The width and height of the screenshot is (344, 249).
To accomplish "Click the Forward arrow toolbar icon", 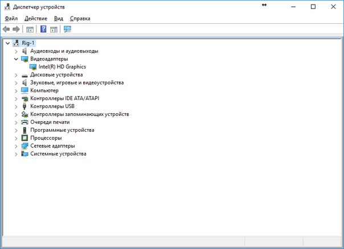I will point(17,29).
